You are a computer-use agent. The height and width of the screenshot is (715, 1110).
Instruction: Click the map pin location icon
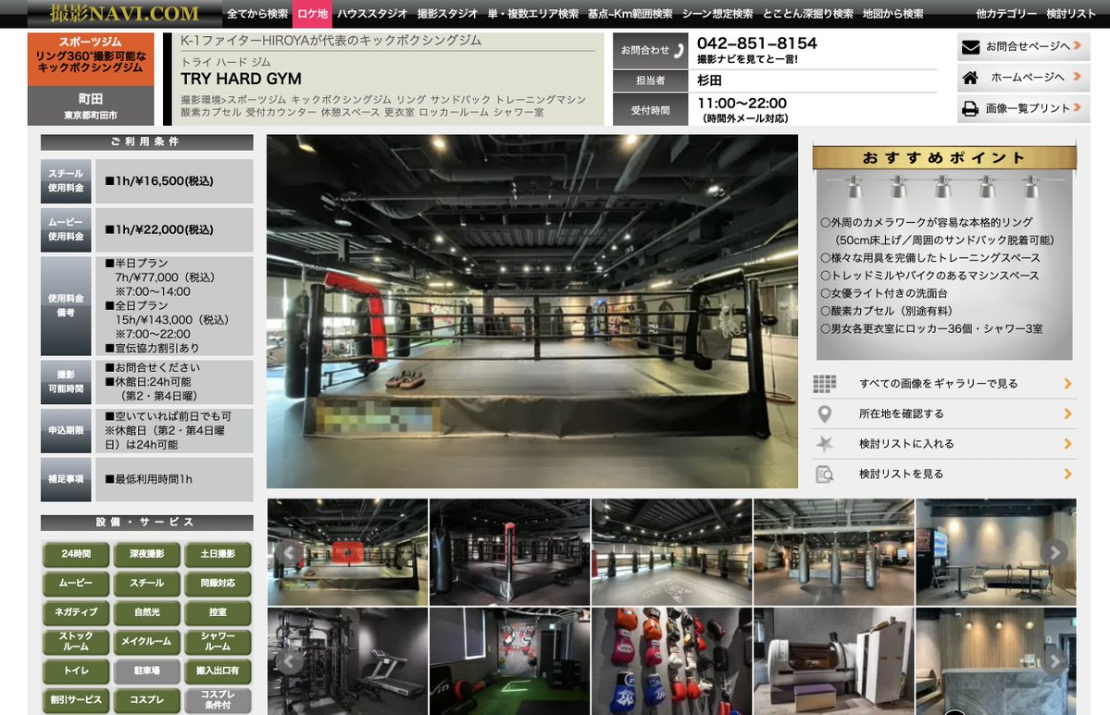click(824, 413)
